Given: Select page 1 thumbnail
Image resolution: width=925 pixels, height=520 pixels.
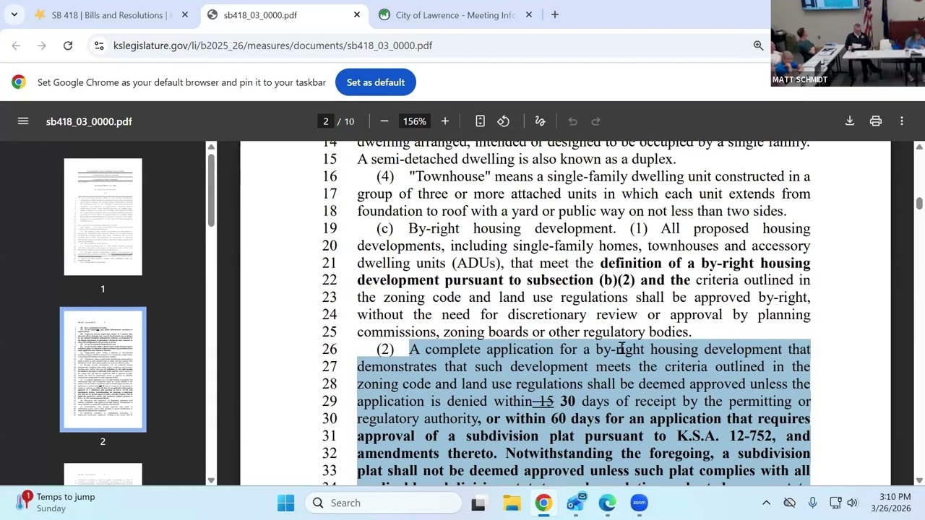Looking at the screenshot, I should (103, 217).
